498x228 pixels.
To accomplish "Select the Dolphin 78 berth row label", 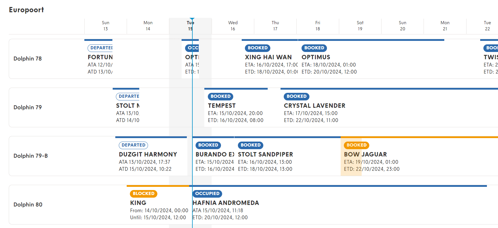I will pyautogui.click(x=28, y=59).
